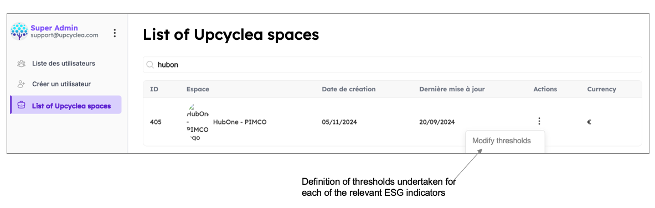Viewport: 655px width, 208px height.
Task: Click the Currency column header
Action: 601,90
